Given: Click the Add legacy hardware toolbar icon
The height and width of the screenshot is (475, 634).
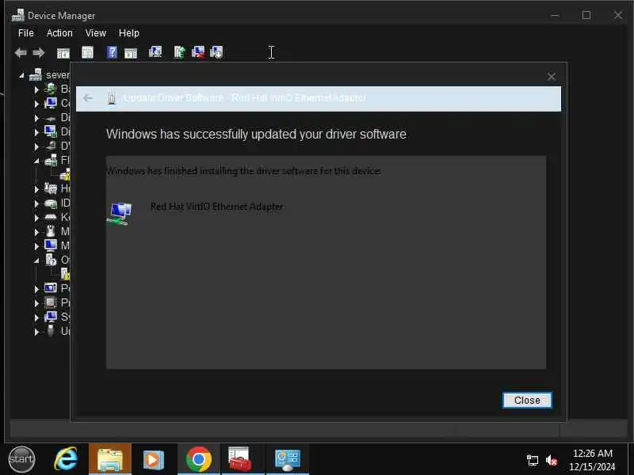Looking at the screenshot, I should tap(216, 52).
